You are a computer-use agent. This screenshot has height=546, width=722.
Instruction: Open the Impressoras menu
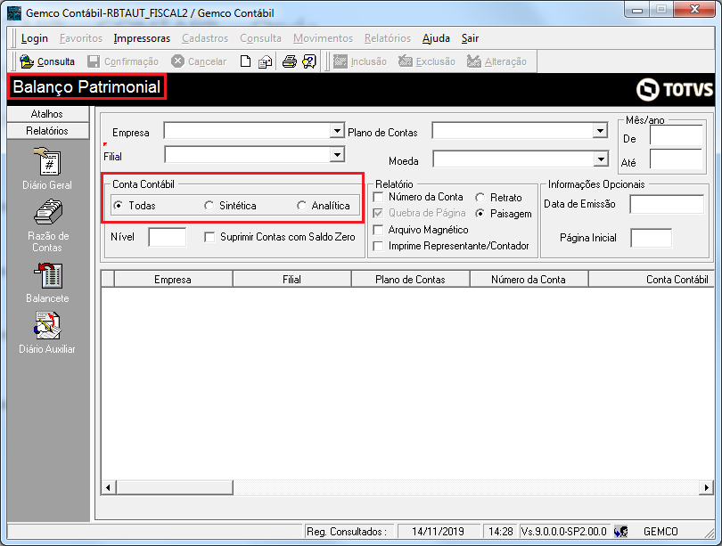coord(142,38)
